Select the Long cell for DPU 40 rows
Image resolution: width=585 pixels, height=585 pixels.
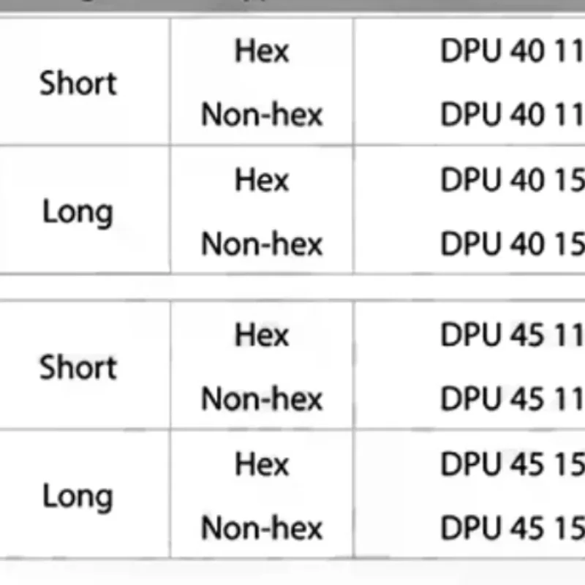point(78,212)
